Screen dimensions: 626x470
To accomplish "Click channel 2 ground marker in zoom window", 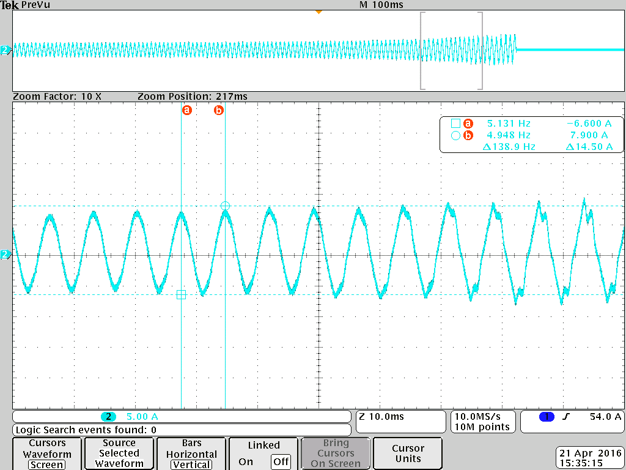I will [x=5, y=255].
